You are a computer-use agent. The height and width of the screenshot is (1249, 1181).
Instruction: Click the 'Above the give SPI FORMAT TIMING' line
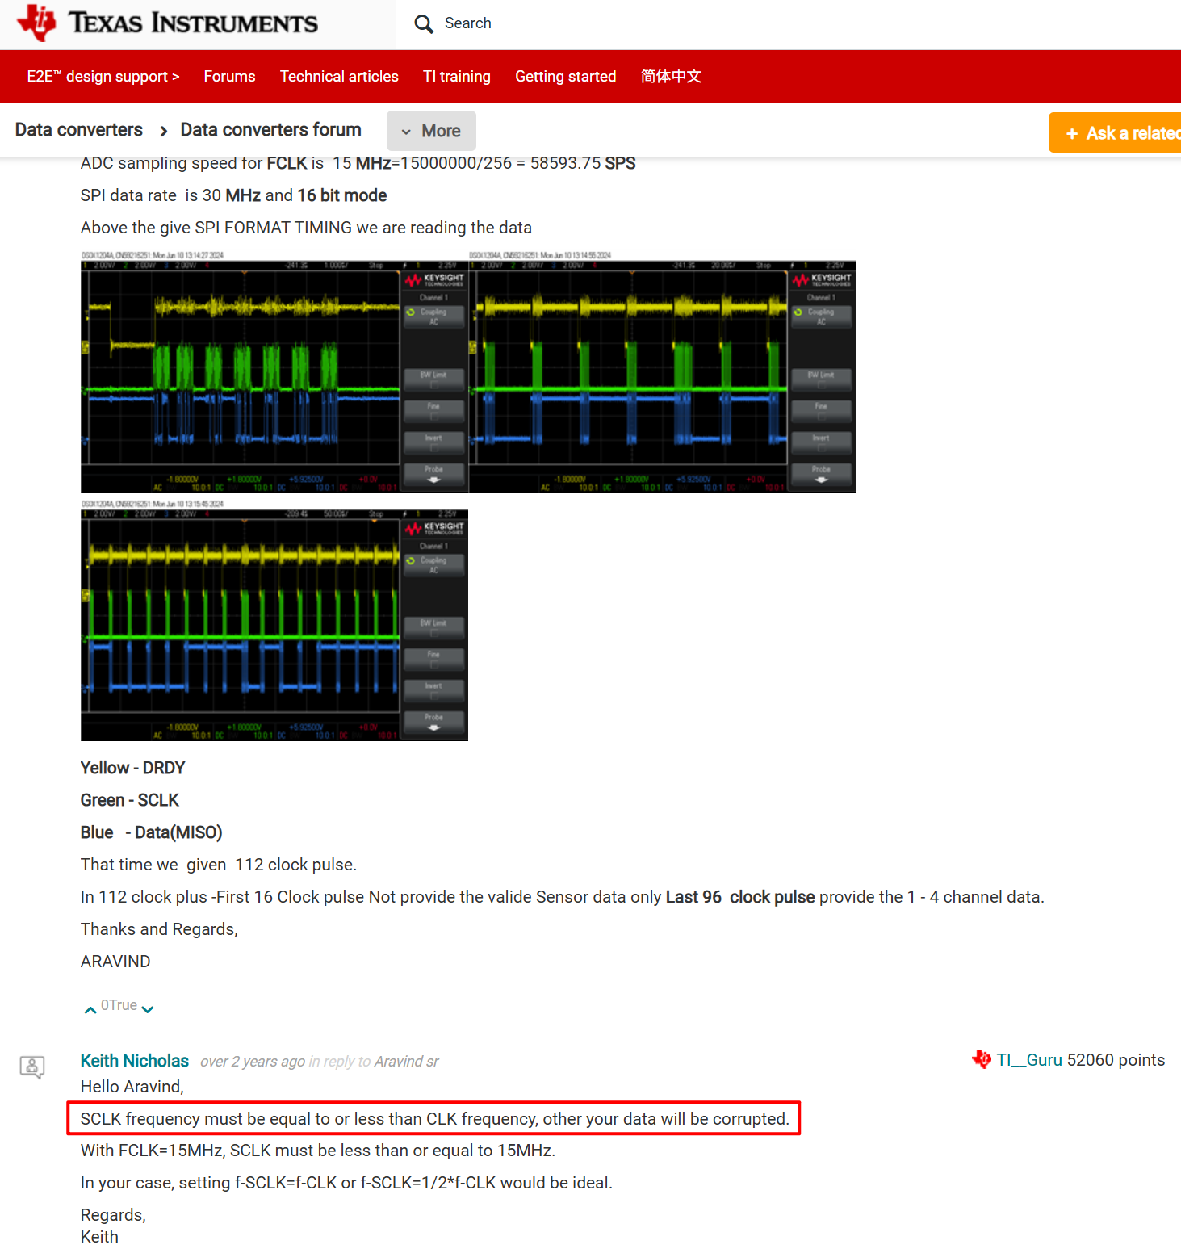[307, 228]
